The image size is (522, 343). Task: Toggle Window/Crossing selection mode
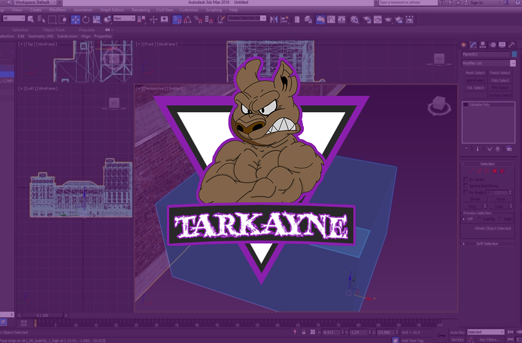coord(63,19)
